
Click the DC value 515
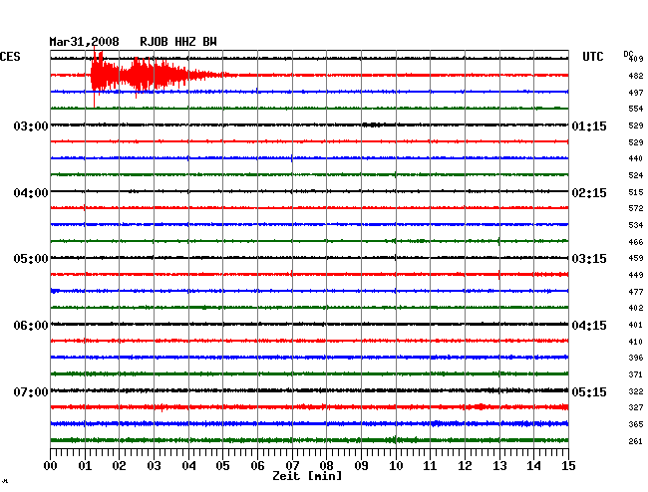636,192
